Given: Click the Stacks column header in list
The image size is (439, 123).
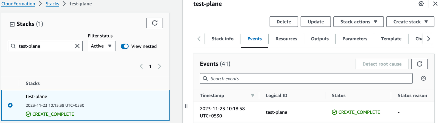Looking at the screenshot, I should (x=33, y=83).
